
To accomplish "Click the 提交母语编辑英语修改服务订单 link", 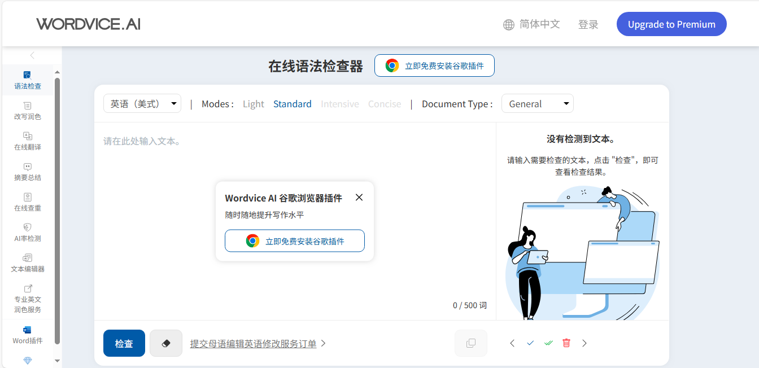I will (x=253, y=344).
